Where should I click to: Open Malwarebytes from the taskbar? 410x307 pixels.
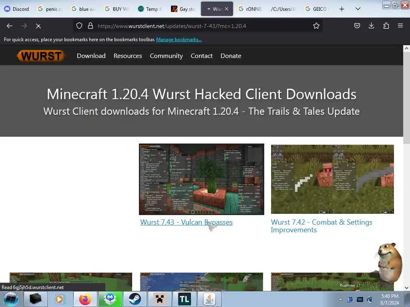pos(110,299)
